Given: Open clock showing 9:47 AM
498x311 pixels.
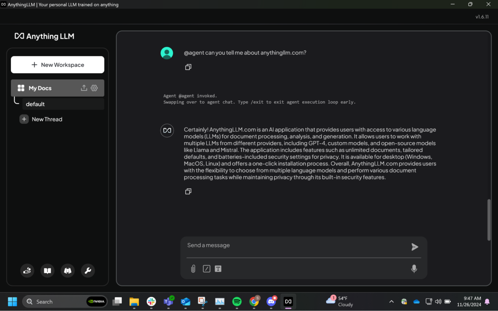Looking at the screenshot, I should [469, 302].
